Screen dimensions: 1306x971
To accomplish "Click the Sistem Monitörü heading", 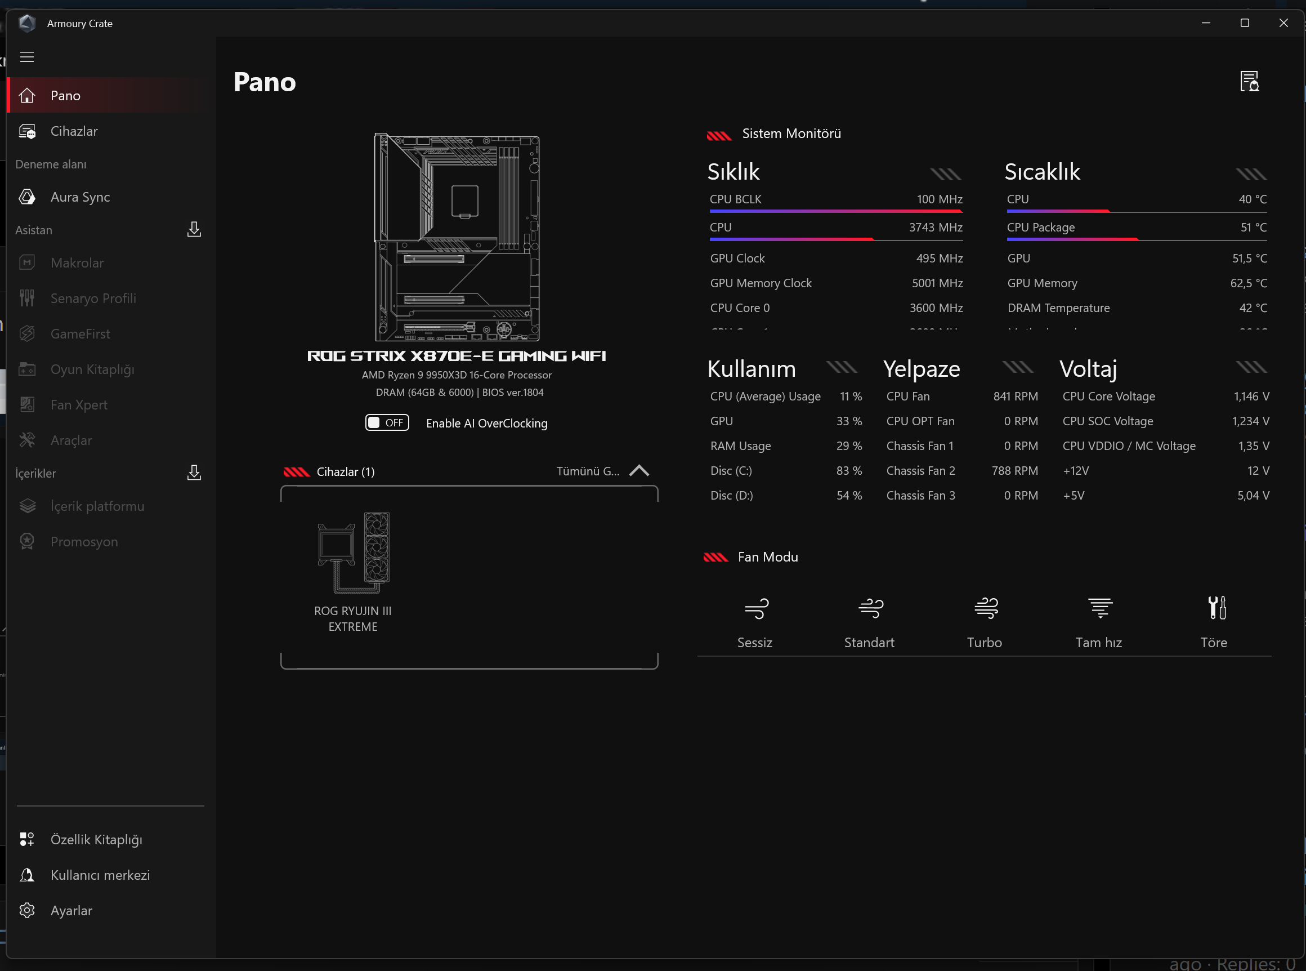I will [791, 133].
